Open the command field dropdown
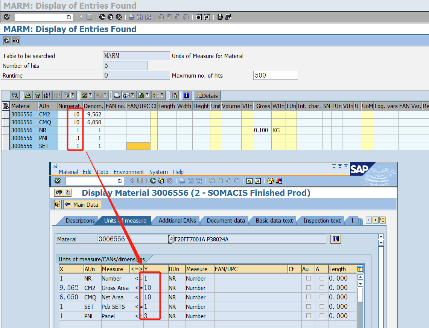The height and width of the screenshot is (328, 429). [x=68, y=17]
